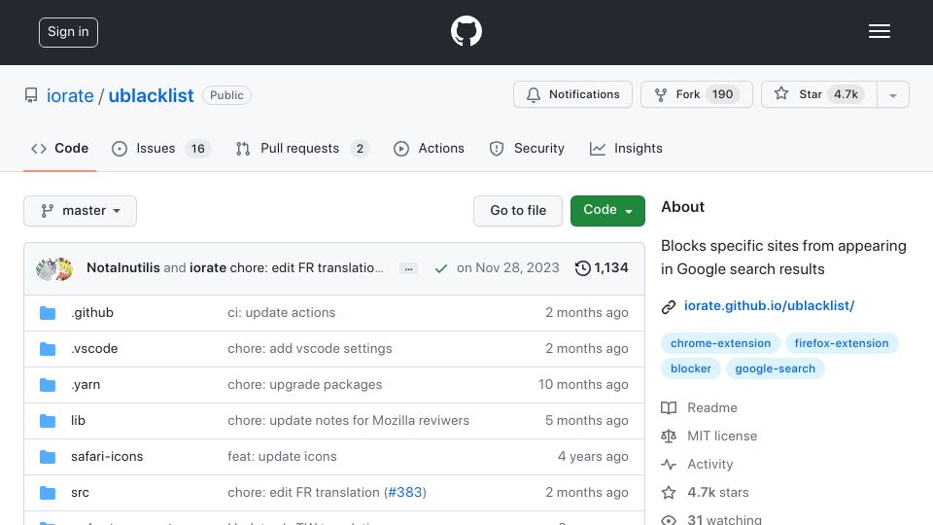Screen dimensions: 933x525
Task: Click the commit history clock icon
Action: point(582,268)
